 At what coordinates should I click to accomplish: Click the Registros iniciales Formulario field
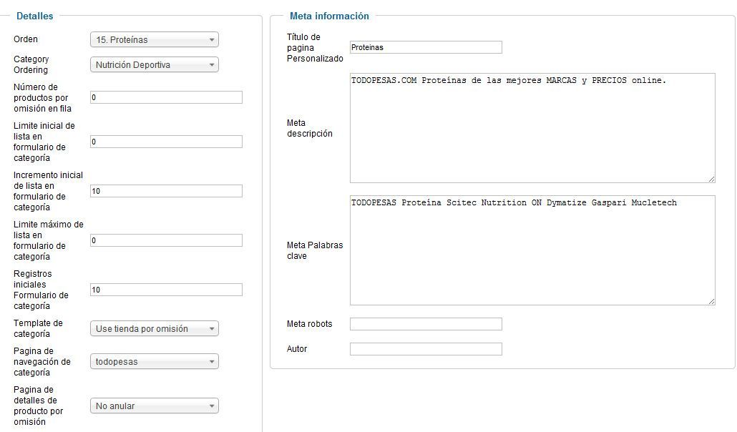click(167, 290)
